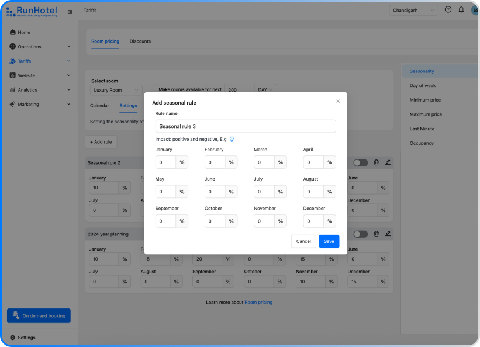Viewport: 480px width, 347px height.
Task: Open help question mark icon
Action: [x=448, y=10]
